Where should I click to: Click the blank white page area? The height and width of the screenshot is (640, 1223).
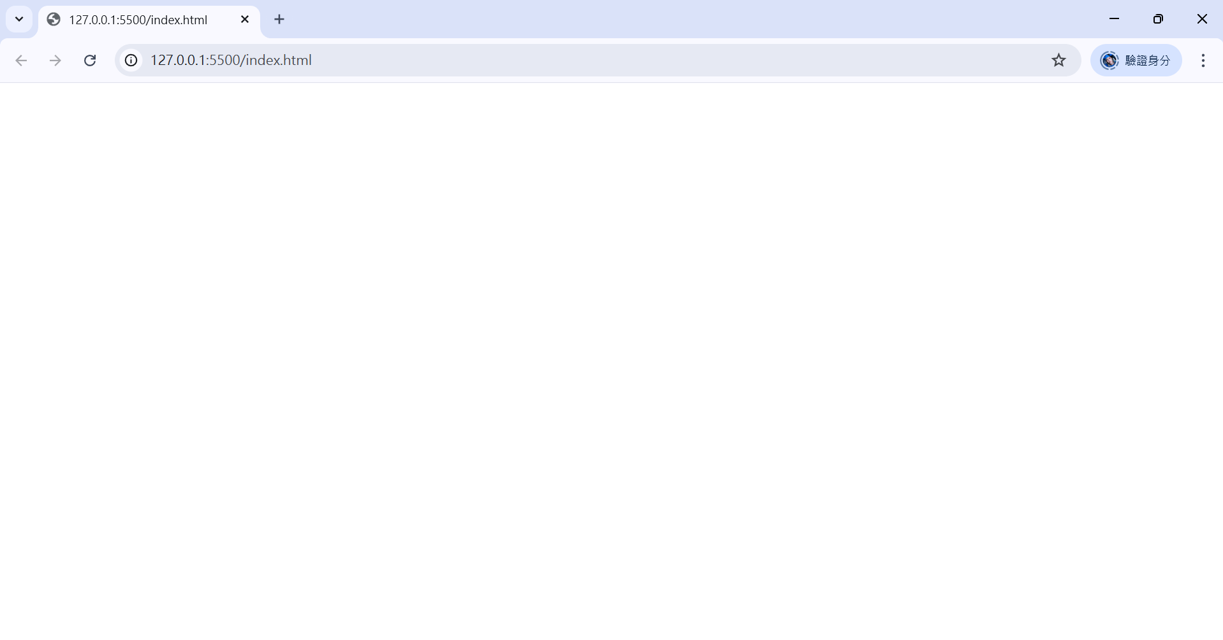point(611,361)
